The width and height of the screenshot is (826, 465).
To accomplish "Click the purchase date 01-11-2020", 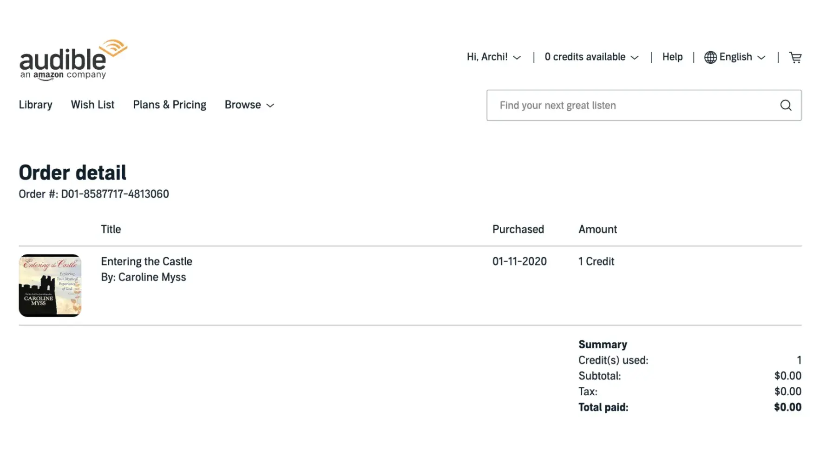I will point(519,261).
